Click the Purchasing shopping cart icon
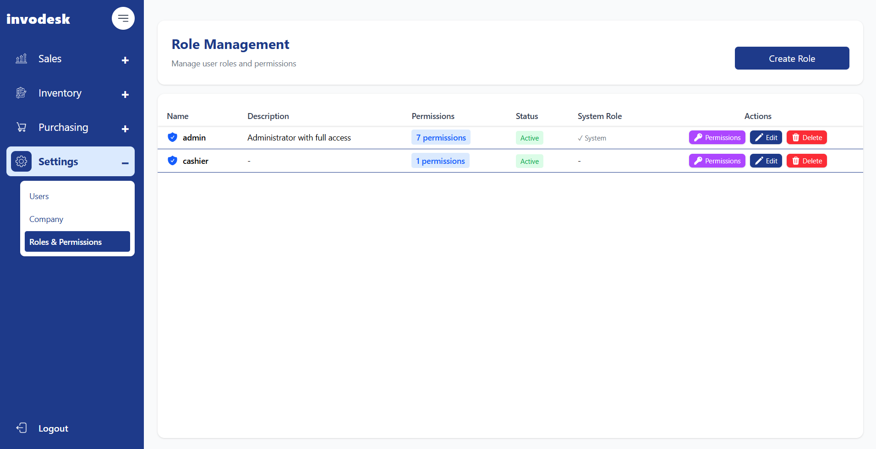The height and width of the screenshot is (449, 876). (21, 127)
